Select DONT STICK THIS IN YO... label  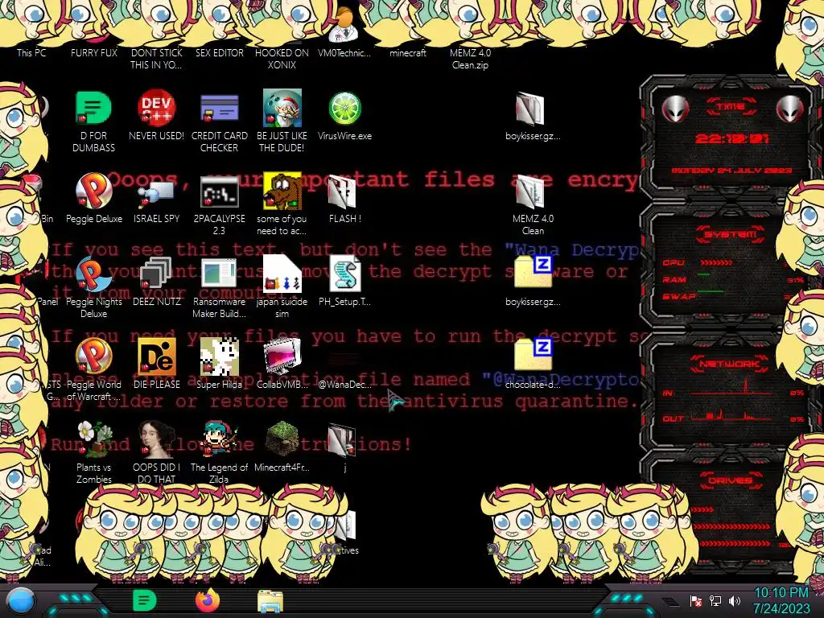[156, 59]
